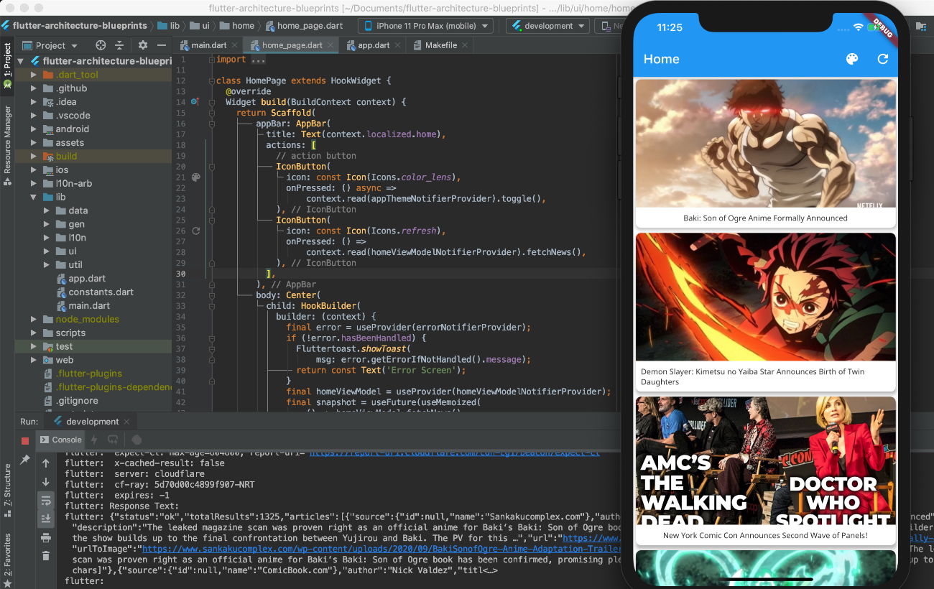Click refresh gutter icon at line 26
The image size is (934, 589).
click(195, 231)
